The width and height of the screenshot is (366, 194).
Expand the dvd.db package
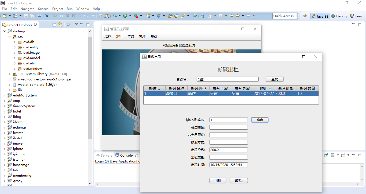[14, 42]
